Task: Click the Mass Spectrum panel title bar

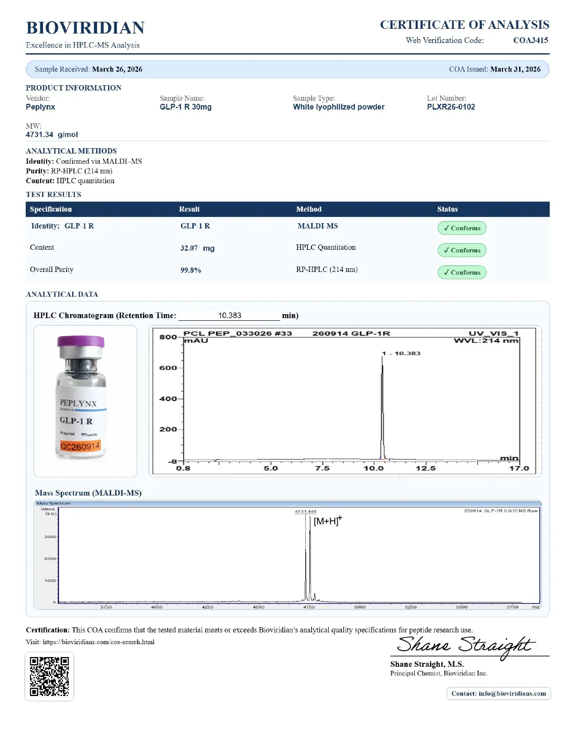Action: [x=288, y=503]
